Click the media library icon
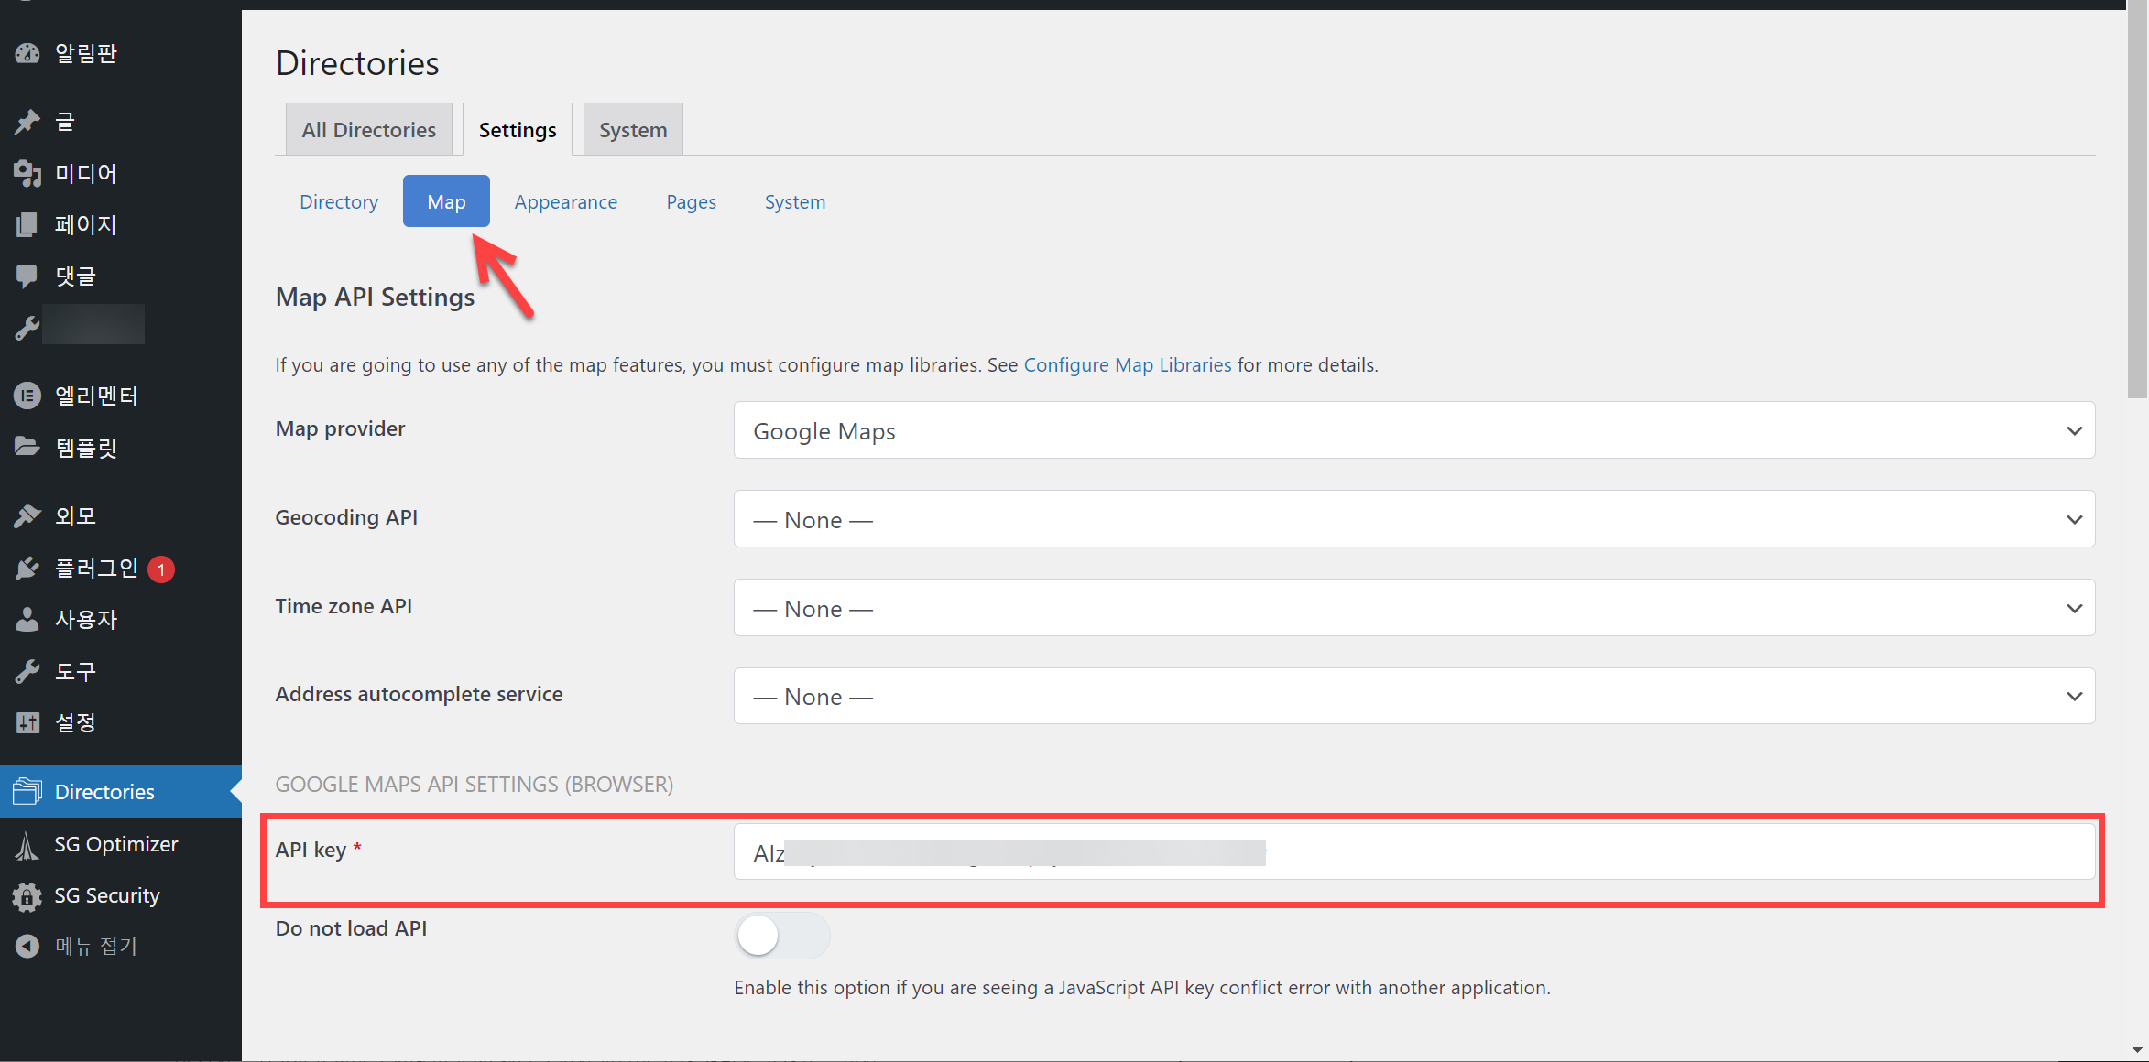 coord(27,173)
